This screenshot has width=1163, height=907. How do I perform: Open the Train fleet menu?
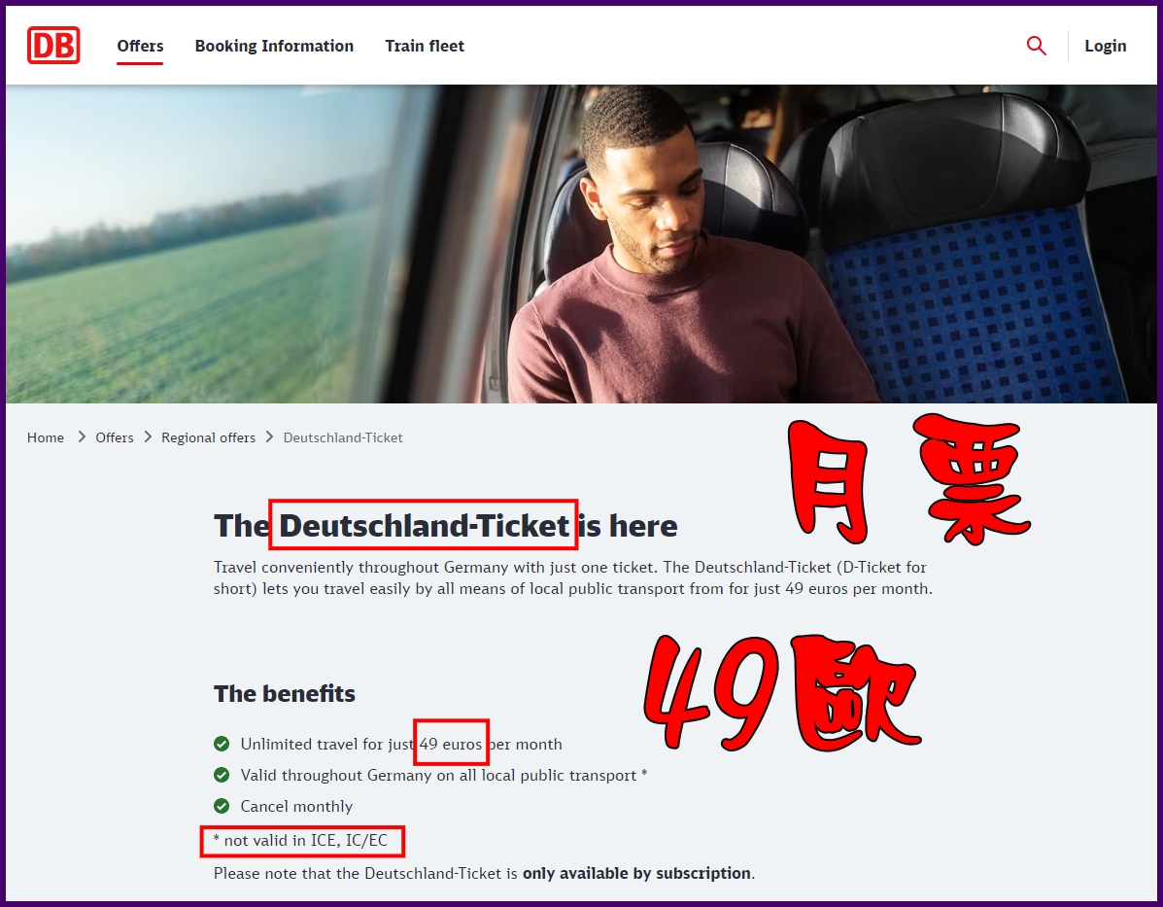(x=425, y=46)
